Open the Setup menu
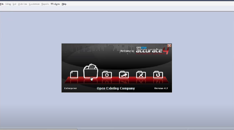Screen dimensions: 234x130 [8, 4]
